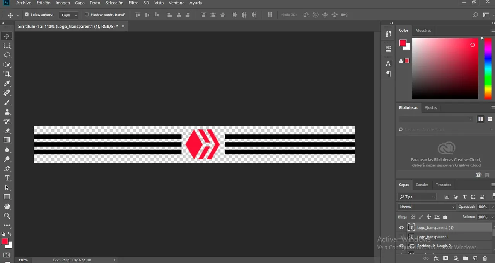495x263 pixels.
Task: Select the Crop tool
Action: [7, 74]
